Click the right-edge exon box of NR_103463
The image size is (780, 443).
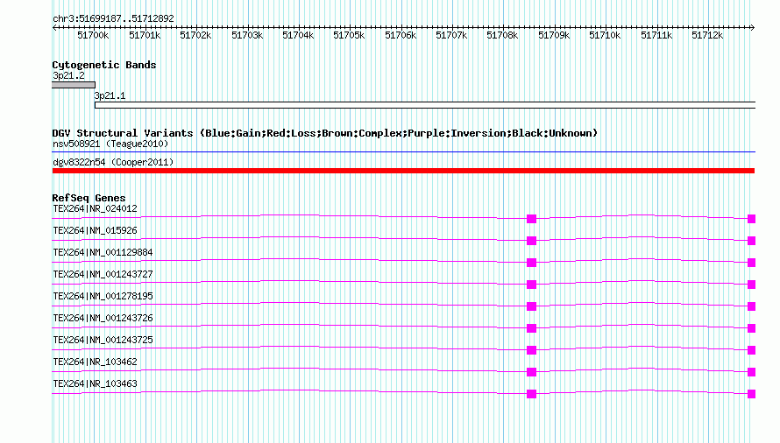[x=752, y=394]
